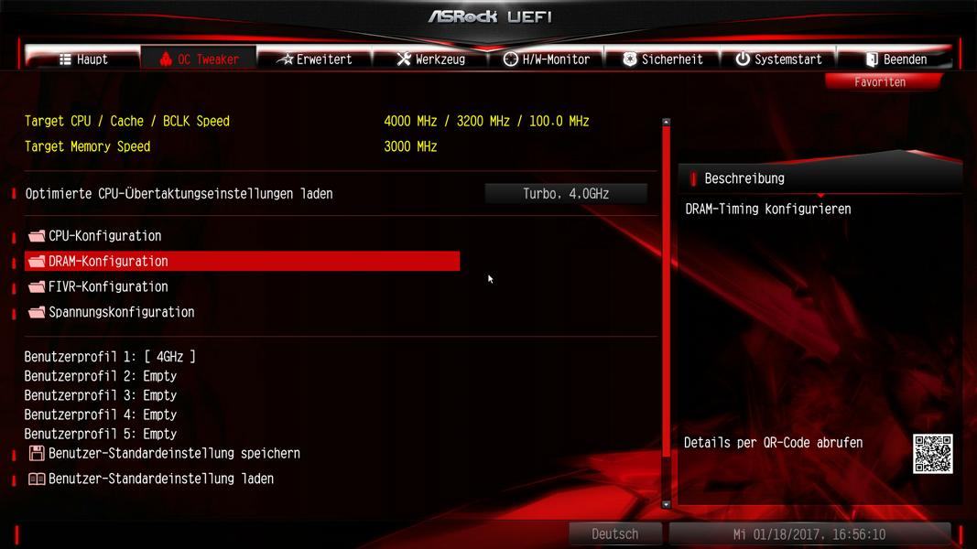Open the highlighted DRAM-Konfiguration entry

click(243, 262)
